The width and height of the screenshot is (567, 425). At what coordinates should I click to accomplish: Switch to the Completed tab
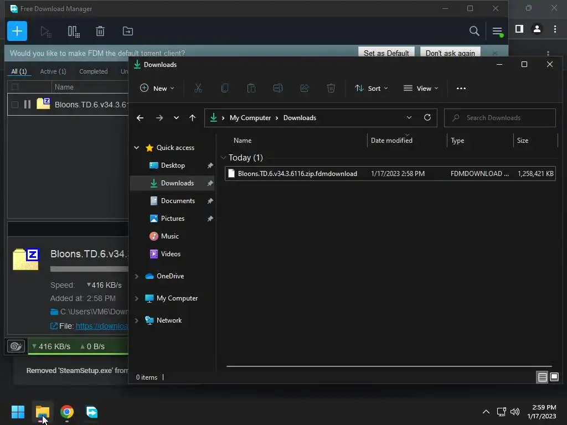click(x=93, y=71)
